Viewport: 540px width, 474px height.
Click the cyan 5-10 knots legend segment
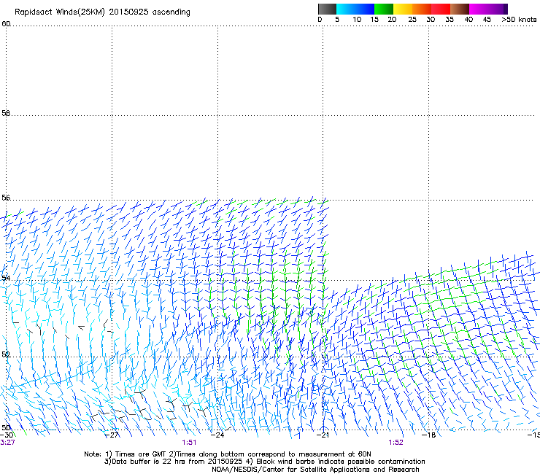(346, 9)
